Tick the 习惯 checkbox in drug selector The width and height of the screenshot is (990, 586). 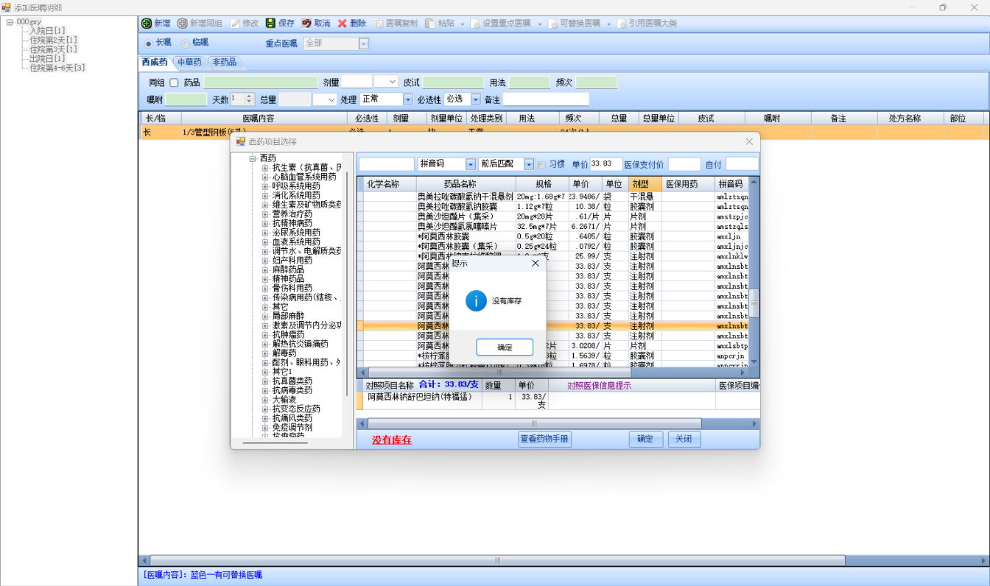542,164
